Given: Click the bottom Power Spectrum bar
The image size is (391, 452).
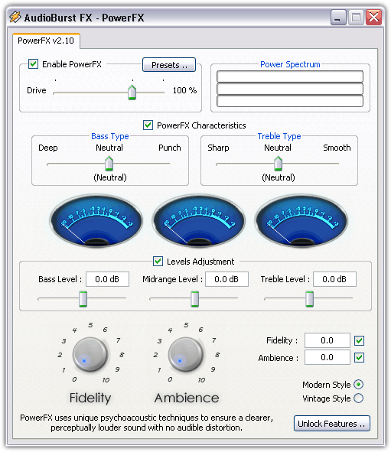Looking at the screenshot, I should (290, 101).
